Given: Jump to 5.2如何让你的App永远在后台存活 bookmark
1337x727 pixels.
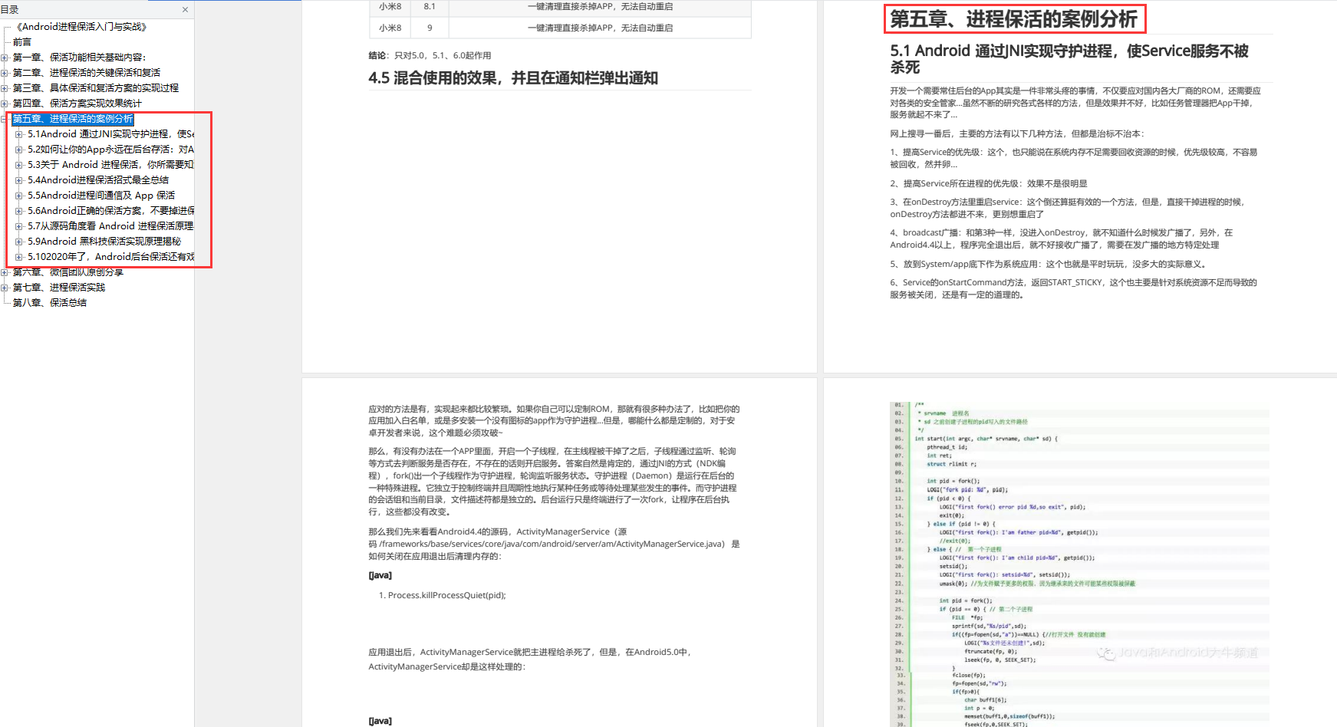Looking at the screenshot, I should click(x=110, y=150).
